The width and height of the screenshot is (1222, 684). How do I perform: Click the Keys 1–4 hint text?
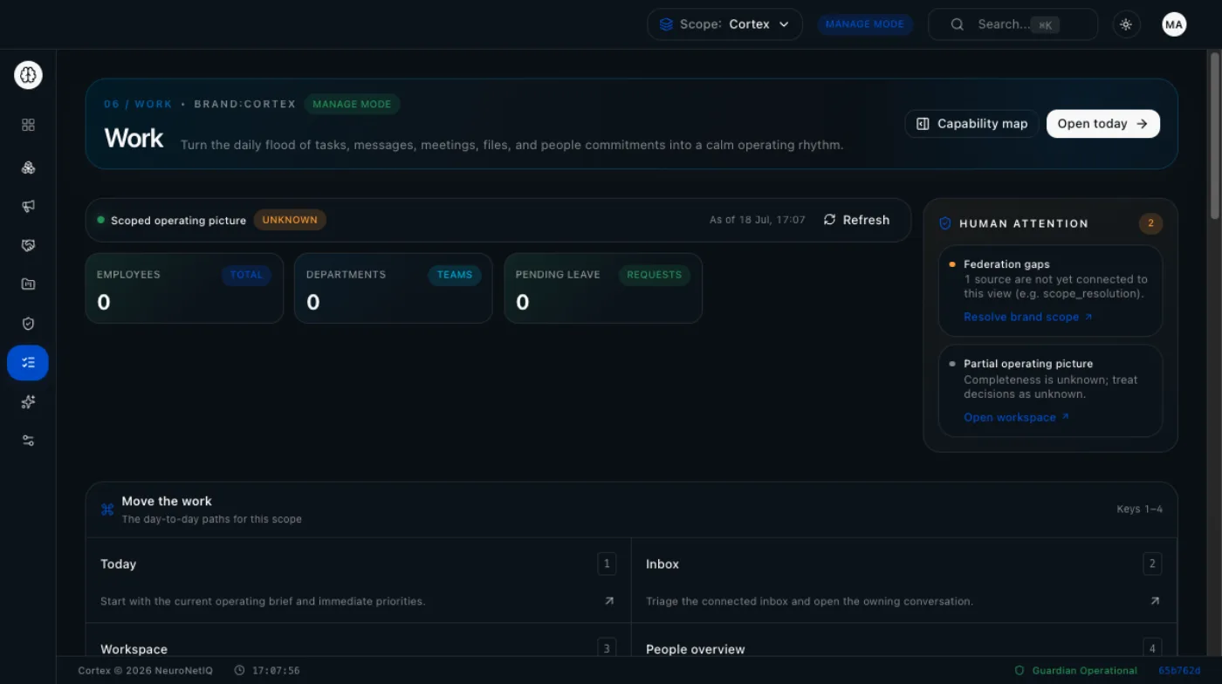(1139, 509)
